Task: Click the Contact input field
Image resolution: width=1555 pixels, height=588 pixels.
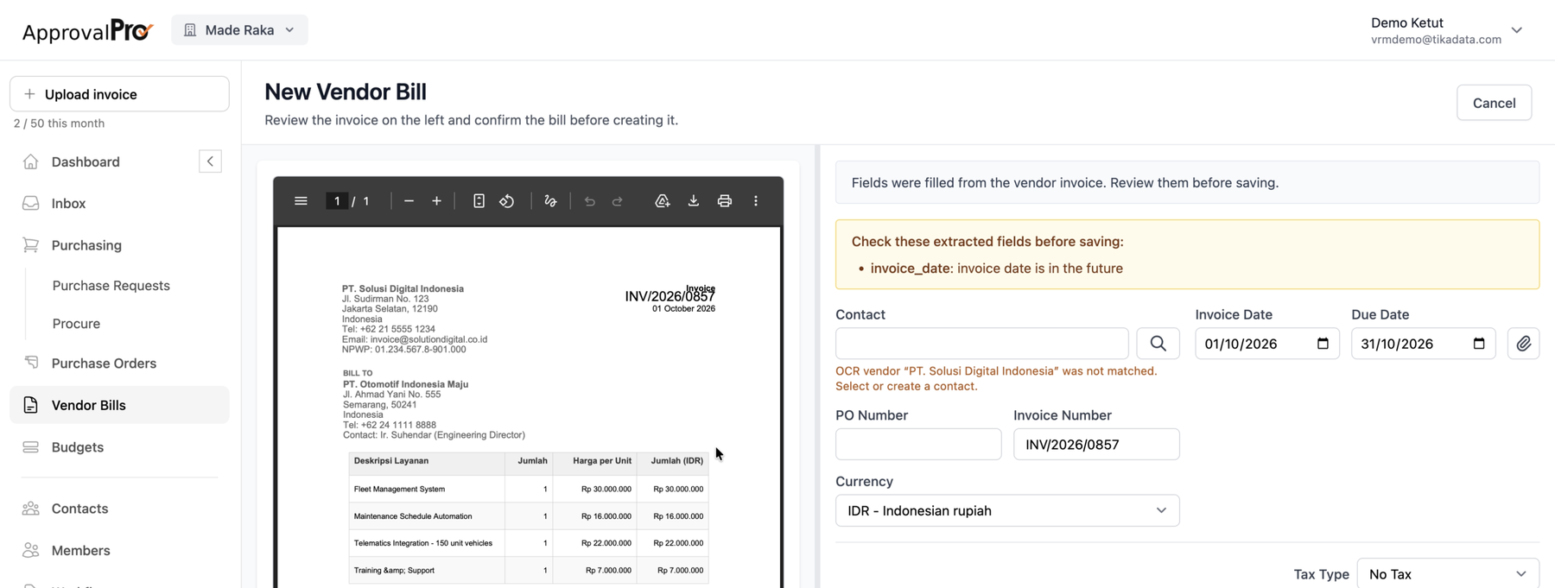Action: [x=981, y=344]
